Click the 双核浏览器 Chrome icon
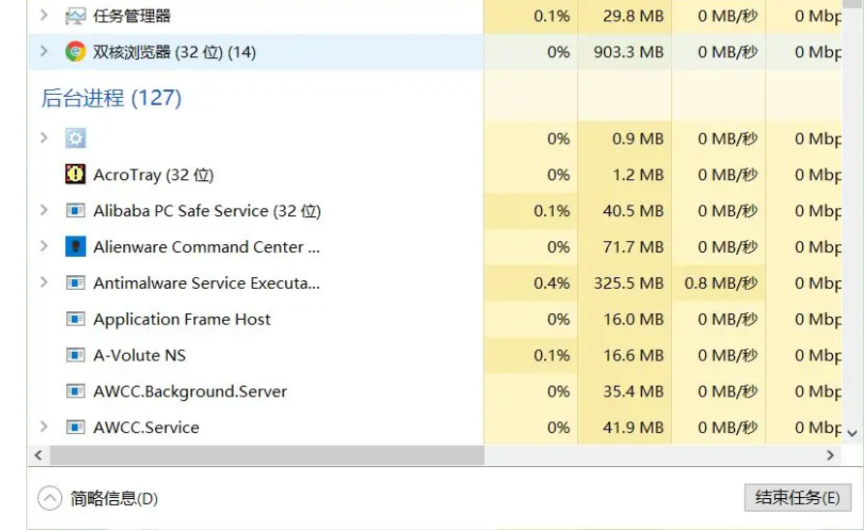The image size is (867, 532). [x=76, y=51]
